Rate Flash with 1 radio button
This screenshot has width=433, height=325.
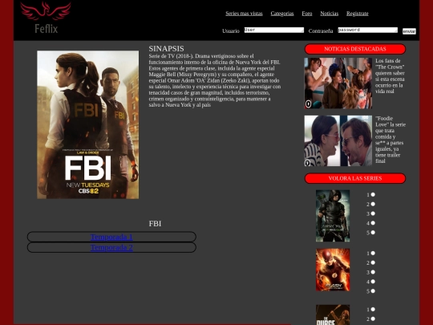click(373, 253)
